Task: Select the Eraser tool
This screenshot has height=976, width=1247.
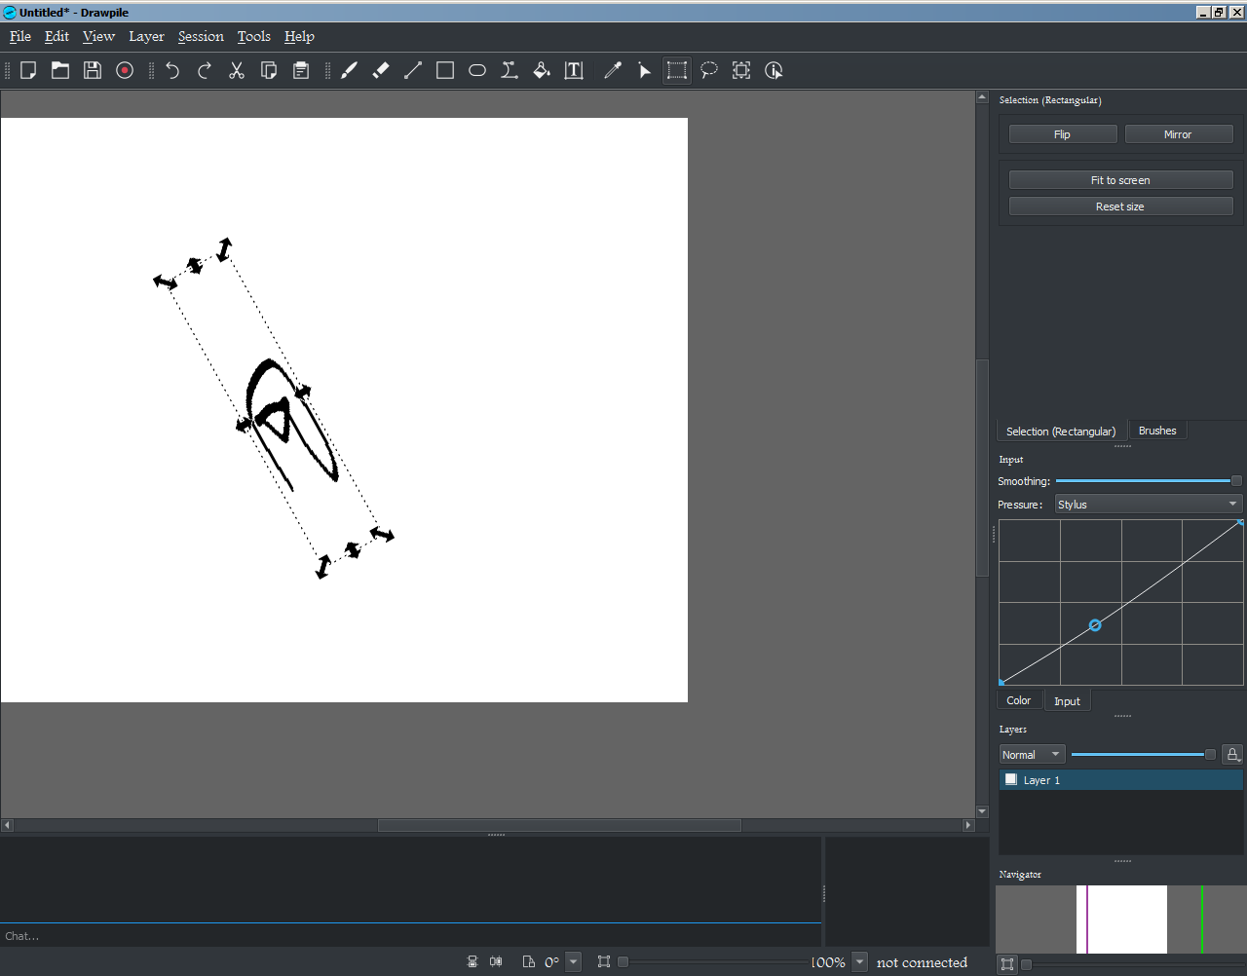Action: click(x=381, y=70)
